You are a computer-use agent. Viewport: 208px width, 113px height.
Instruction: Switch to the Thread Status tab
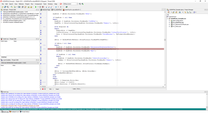24,112
